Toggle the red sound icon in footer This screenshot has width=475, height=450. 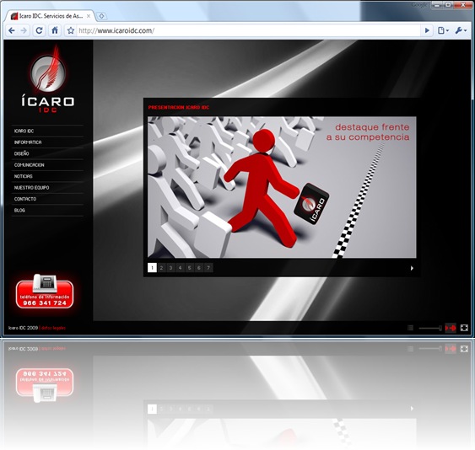click(x=451, y=328)
